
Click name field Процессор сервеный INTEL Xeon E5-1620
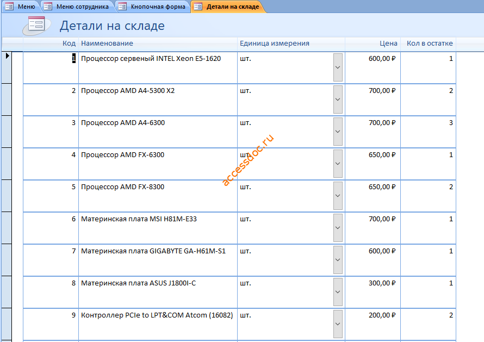point(158,67)
